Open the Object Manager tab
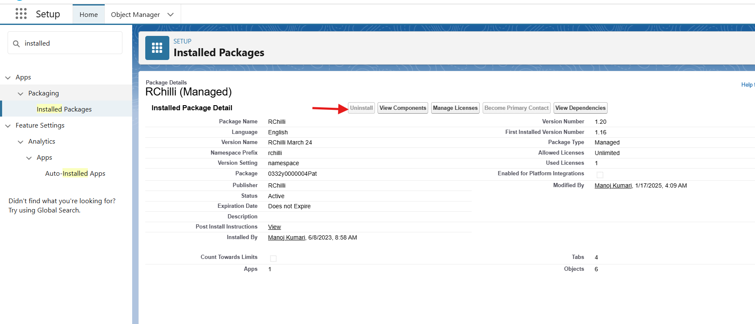 tap(135, 14)
